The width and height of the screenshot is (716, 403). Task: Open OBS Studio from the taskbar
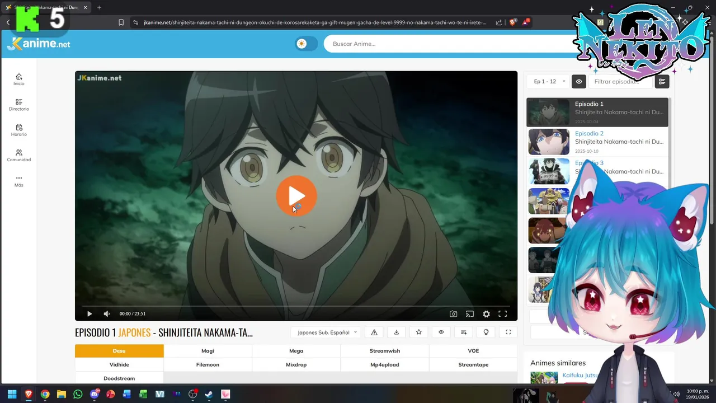[193, 394]
